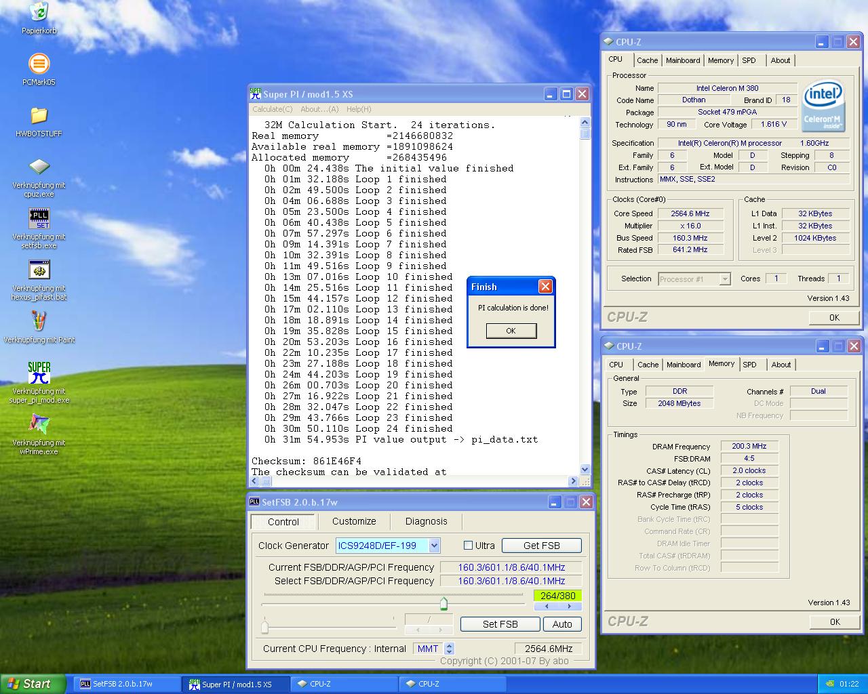Click the right arrow under 264/380
The image size is (868, 694).
[570, 607]
